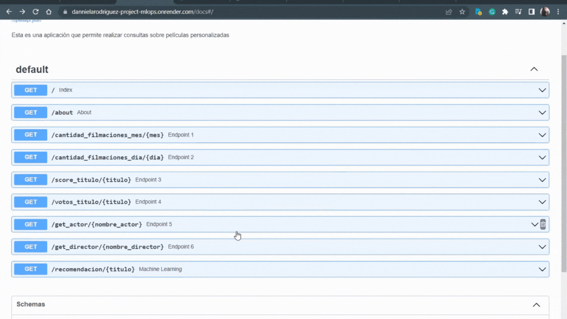Click GET button for Index

click(31, 90)
